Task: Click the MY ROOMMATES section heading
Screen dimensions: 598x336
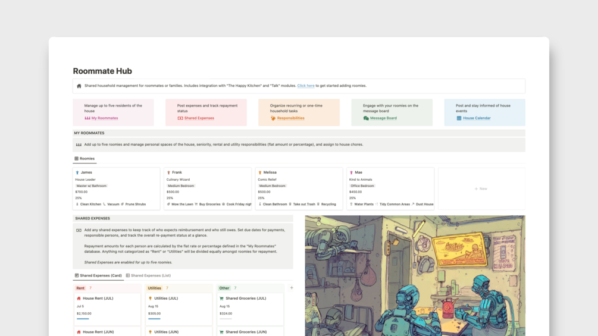Action: pos(89,133)
